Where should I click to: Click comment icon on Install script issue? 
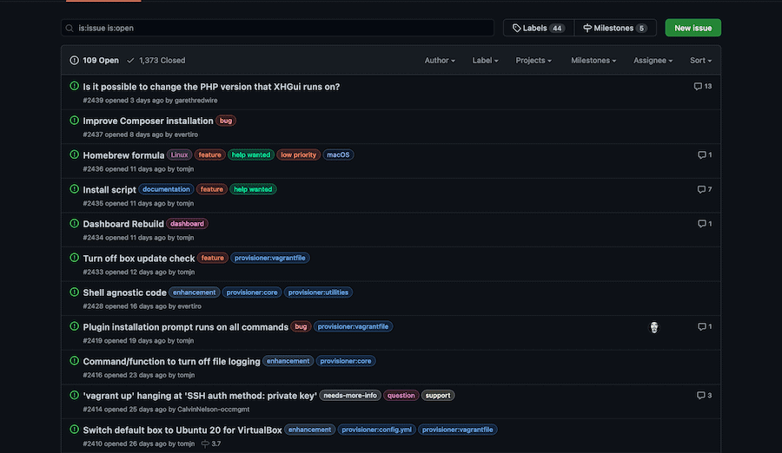point(701,189)
